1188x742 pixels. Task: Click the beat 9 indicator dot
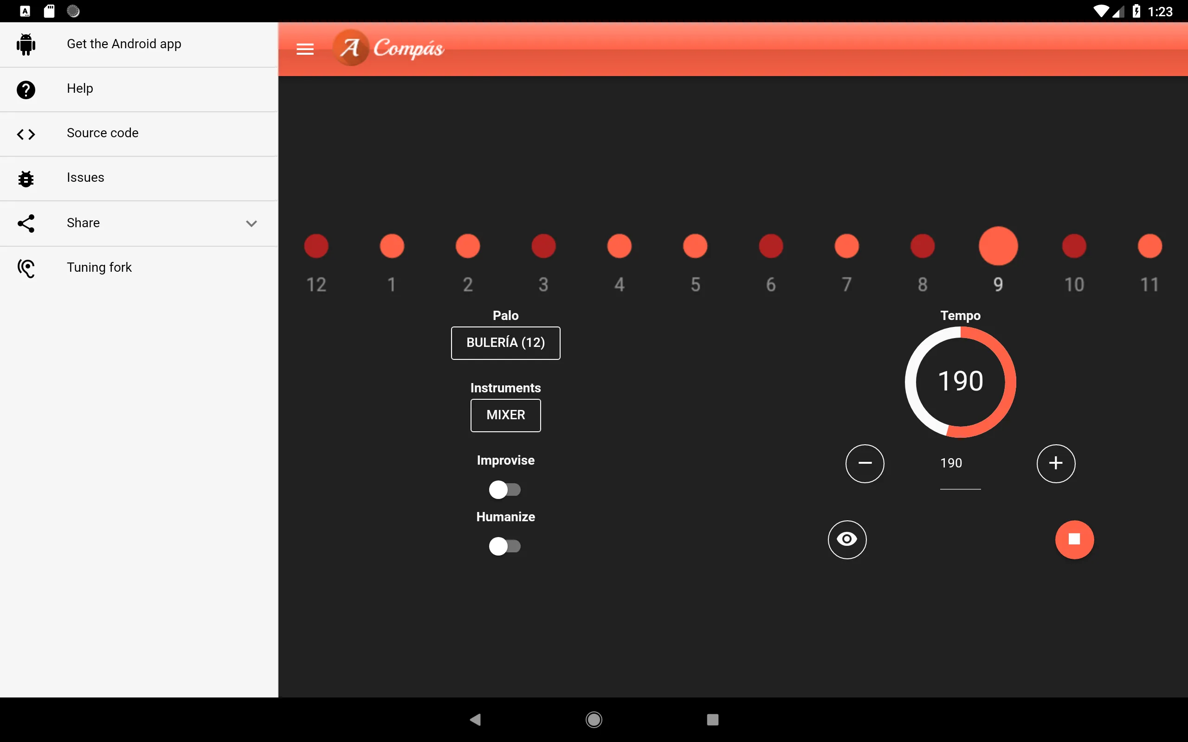(998, 245)
